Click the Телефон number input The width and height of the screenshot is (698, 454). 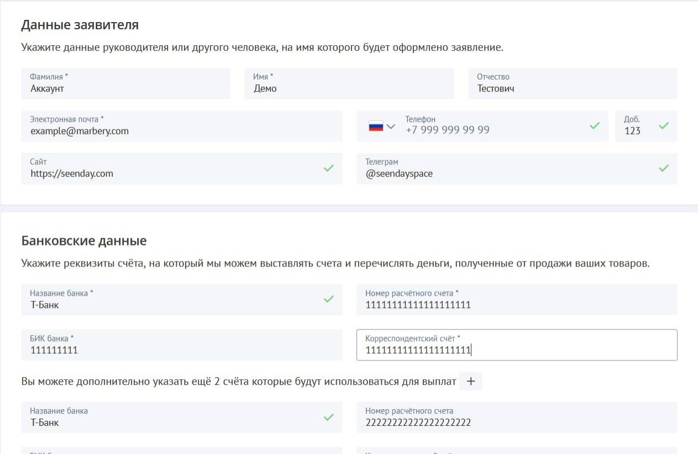point(492,130)
